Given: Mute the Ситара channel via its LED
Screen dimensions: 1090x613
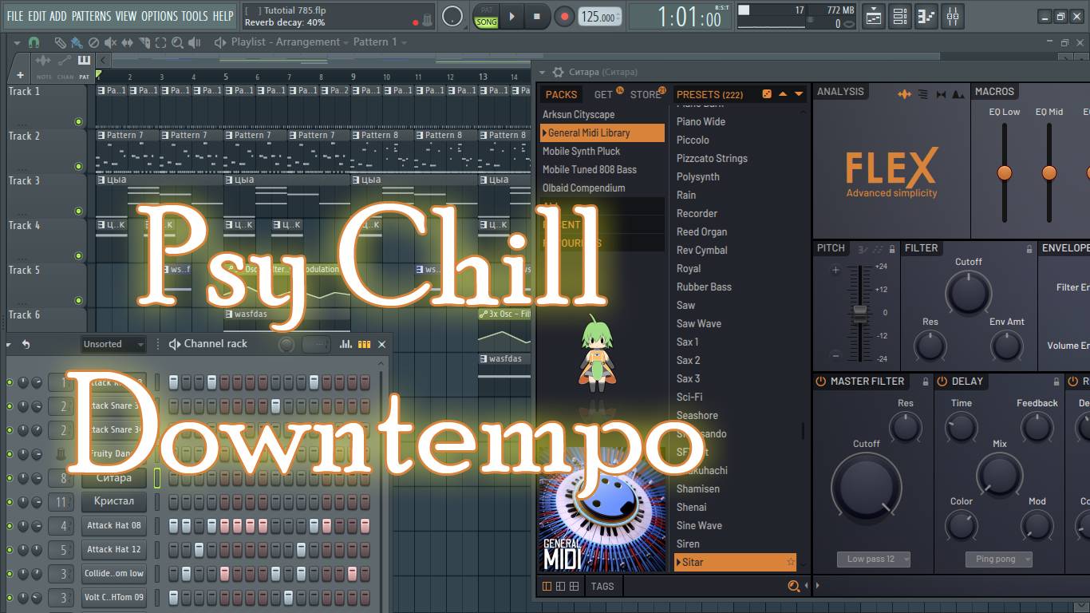Looking at the screenshot, I should tap(10, 478).
